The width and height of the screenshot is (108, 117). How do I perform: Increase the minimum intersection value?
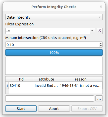coord(101,44)
